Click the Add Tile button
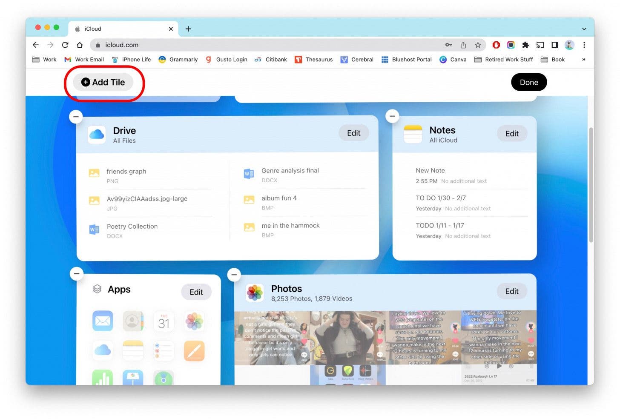 click(x=103, y=82)
